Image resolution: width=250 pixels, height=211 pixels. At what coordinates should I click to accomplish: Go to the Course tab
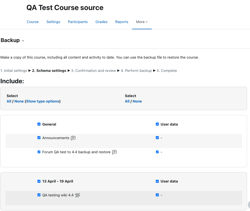33,22
